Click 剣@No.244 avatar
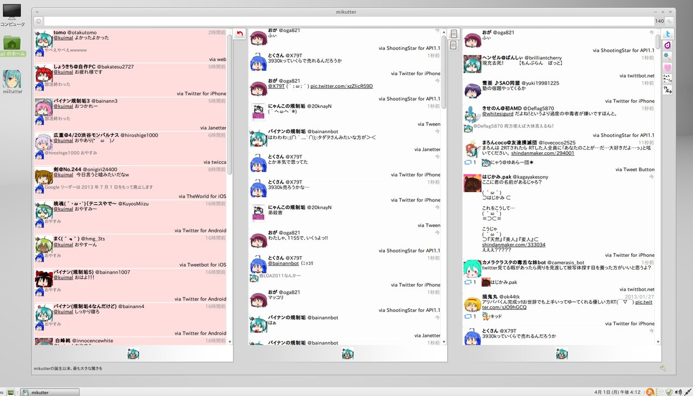Screen dimensions: 693x396 pos(43,177)
